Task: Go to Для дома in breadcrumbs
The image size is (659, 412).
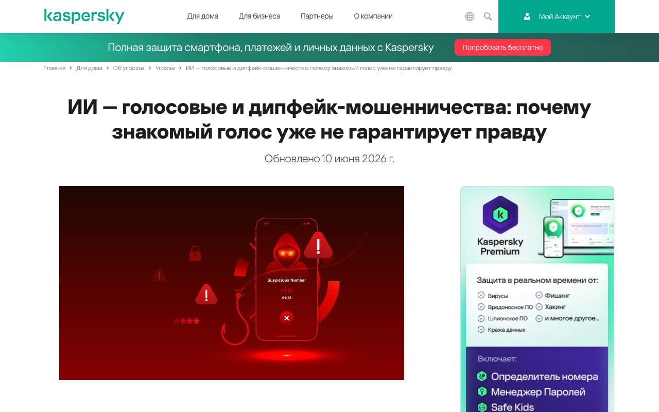Action: pyautogui.click(x=89, y=68)
